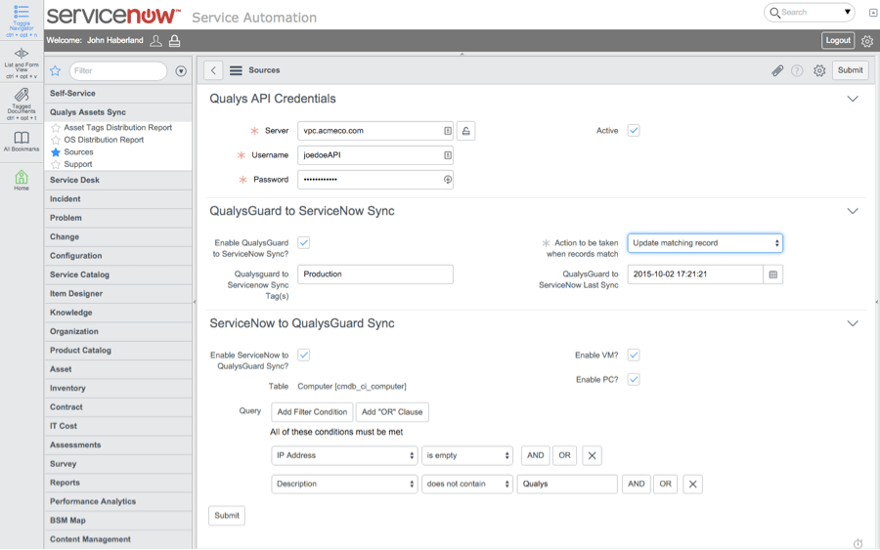Click the filled star beside Sources

56,152
